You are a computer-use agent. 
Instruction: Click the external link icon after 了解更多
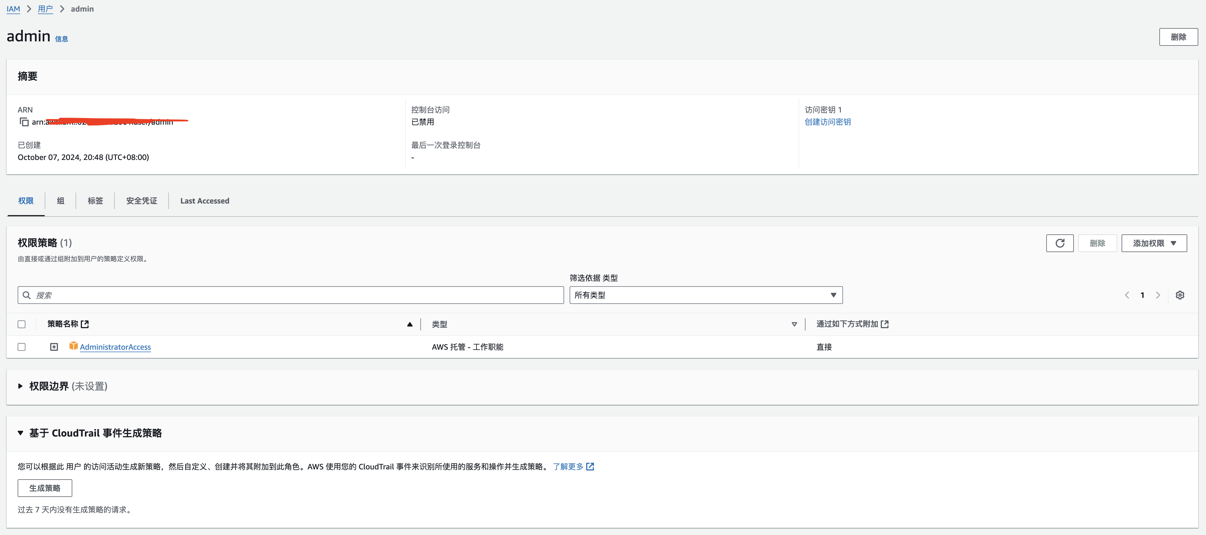point(590,466)
